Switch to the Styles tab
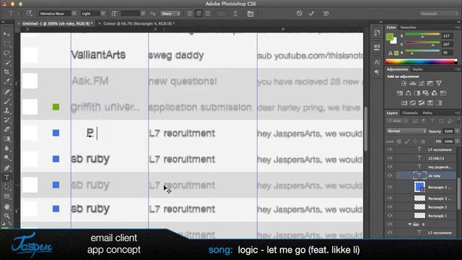 (x=417, y=69)
